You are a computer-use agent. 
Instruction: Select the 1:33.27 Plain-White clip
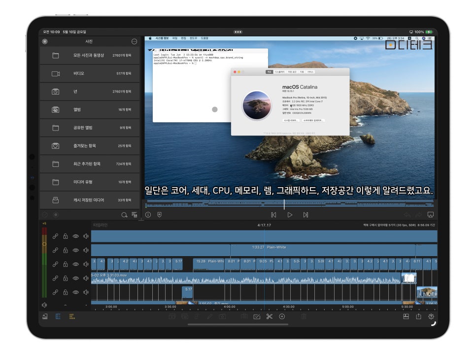[x=322, y=250]
